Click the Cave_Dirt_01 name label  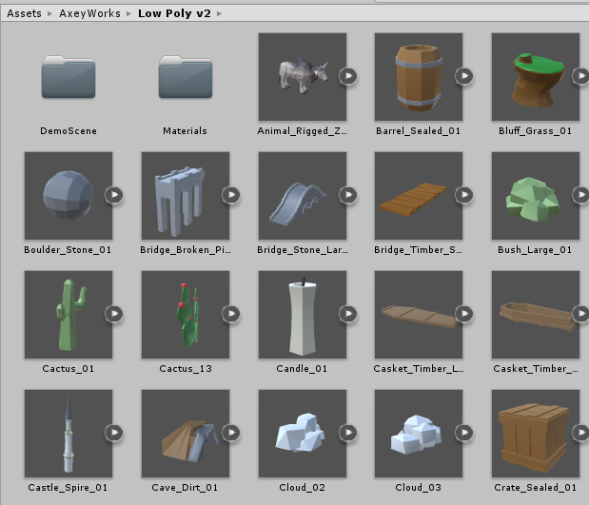point(185,488)
